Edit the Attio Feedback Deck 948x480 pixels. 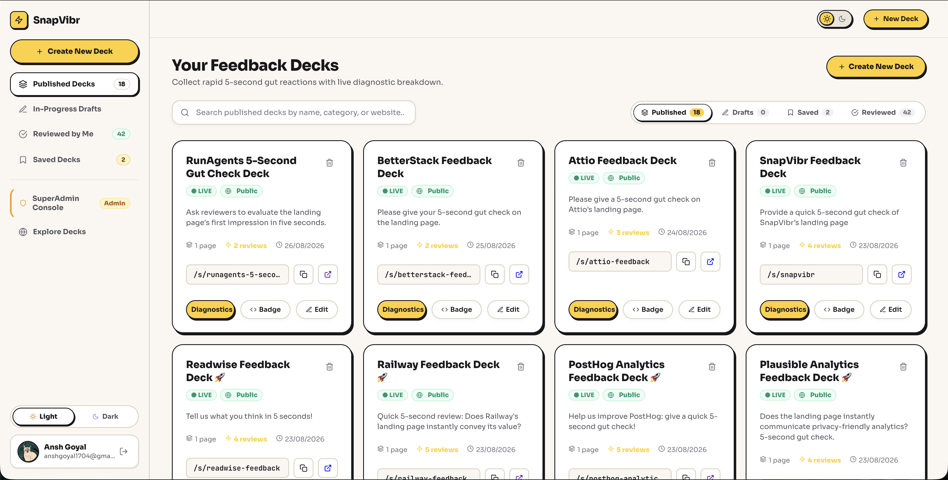pyautogui.click(x=699, y=310)
